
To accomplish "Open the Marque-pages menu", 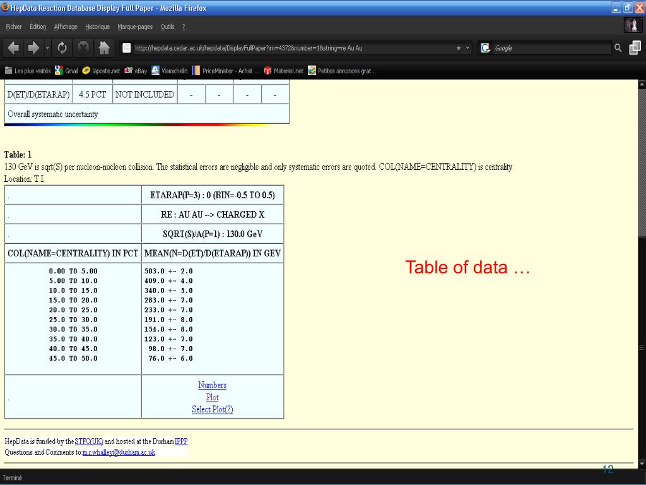I will (x=135, y=27).
